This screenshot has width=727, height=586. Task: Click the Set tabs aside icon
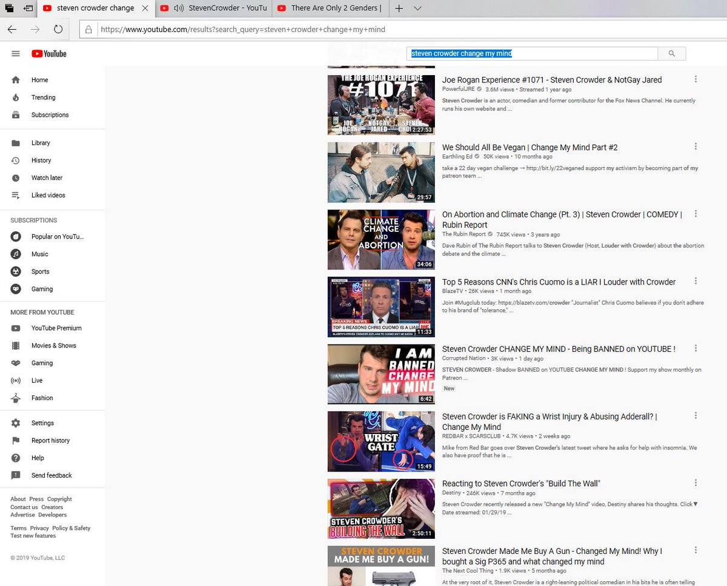(x=28, y=8)
